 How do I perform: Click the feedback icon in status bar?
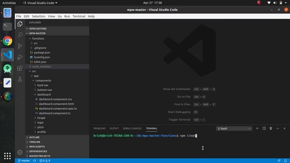(279, 161)
